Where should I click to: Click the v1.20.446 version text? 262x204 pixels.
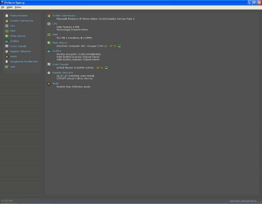[7, 201]
